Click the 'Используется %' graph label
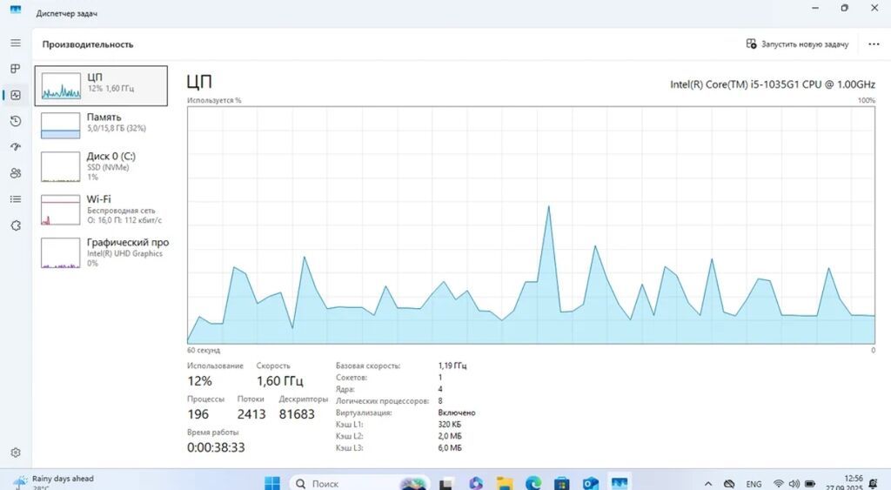The image size is (891, 490). point(214,100)
